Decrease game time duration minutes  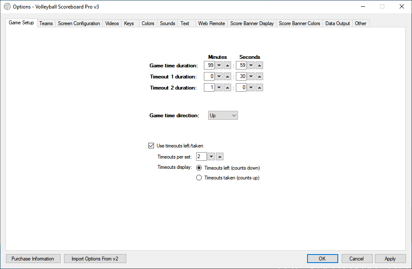219,65
